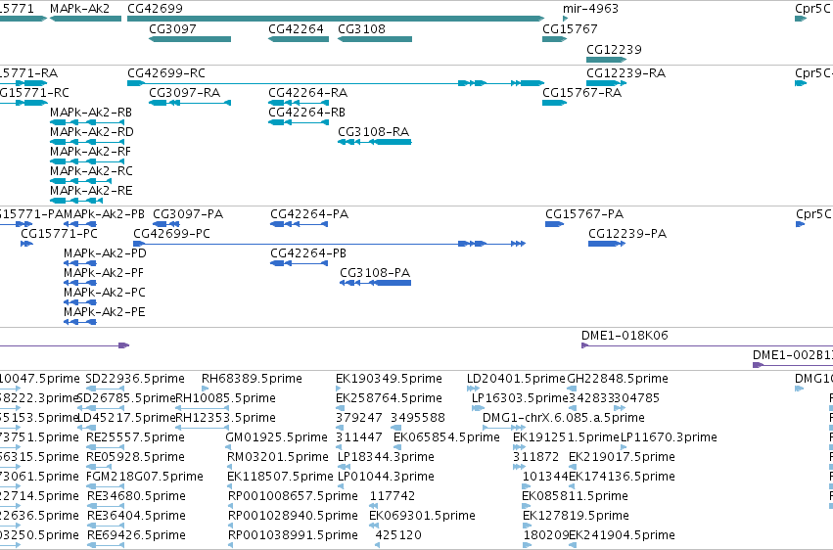Select transcript MAPk-Ak2-RE
Viewport: 833px width, 550px height.
pos(76,201)
